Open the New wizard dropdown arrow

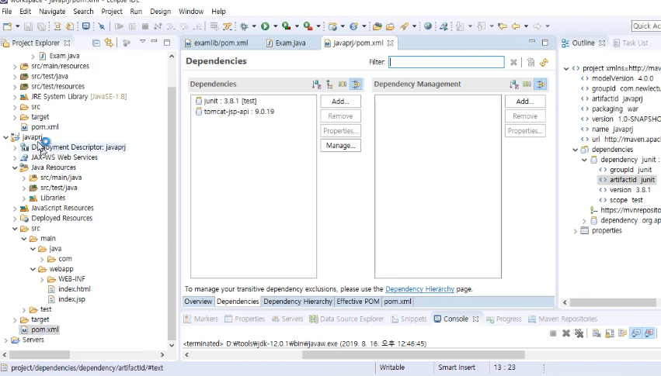(17, 26)
